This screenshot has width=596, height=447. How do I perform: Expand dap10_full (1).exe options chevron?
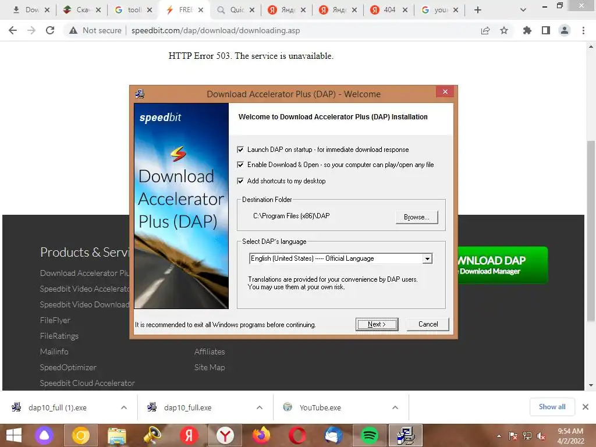(124, 407)
